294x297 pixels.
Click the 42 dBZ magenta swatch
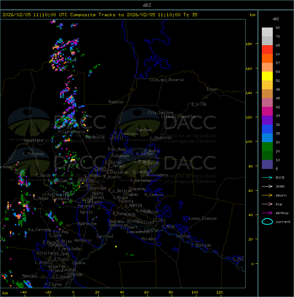[x=267, y=111]
